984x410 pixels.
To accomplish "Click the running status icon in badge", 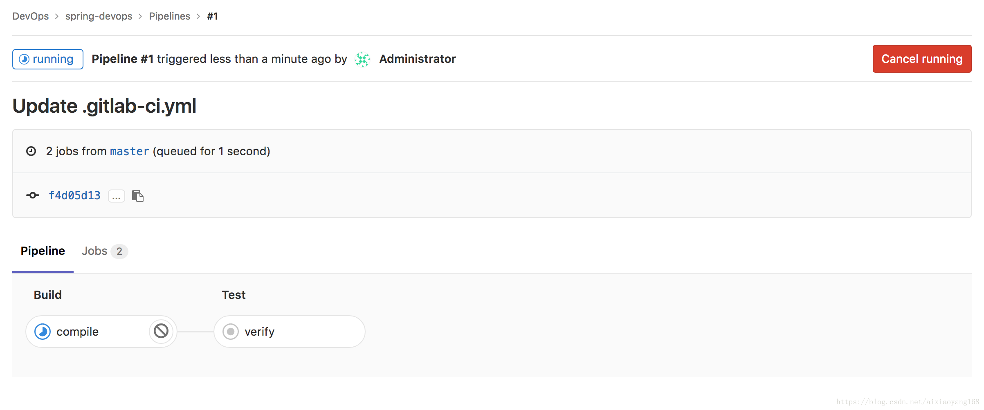I will click(x=24, y=59).
